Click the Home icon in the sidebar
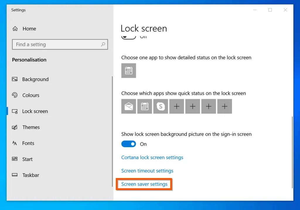 (15, 28)
